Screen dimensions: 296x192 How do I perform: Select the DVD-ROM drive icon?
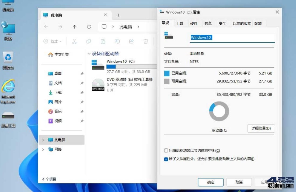pos(98,85)
